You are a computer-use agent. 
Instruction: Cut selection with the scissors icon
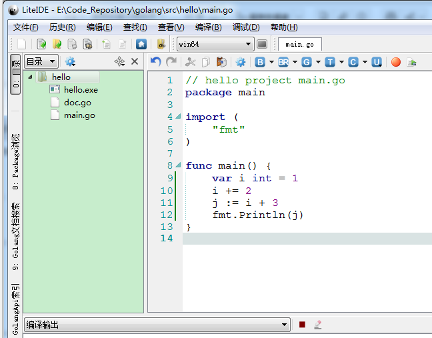pos(191,62)
